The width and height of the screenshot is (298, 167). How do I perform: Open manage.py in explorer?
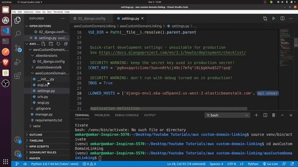[44, 114]
